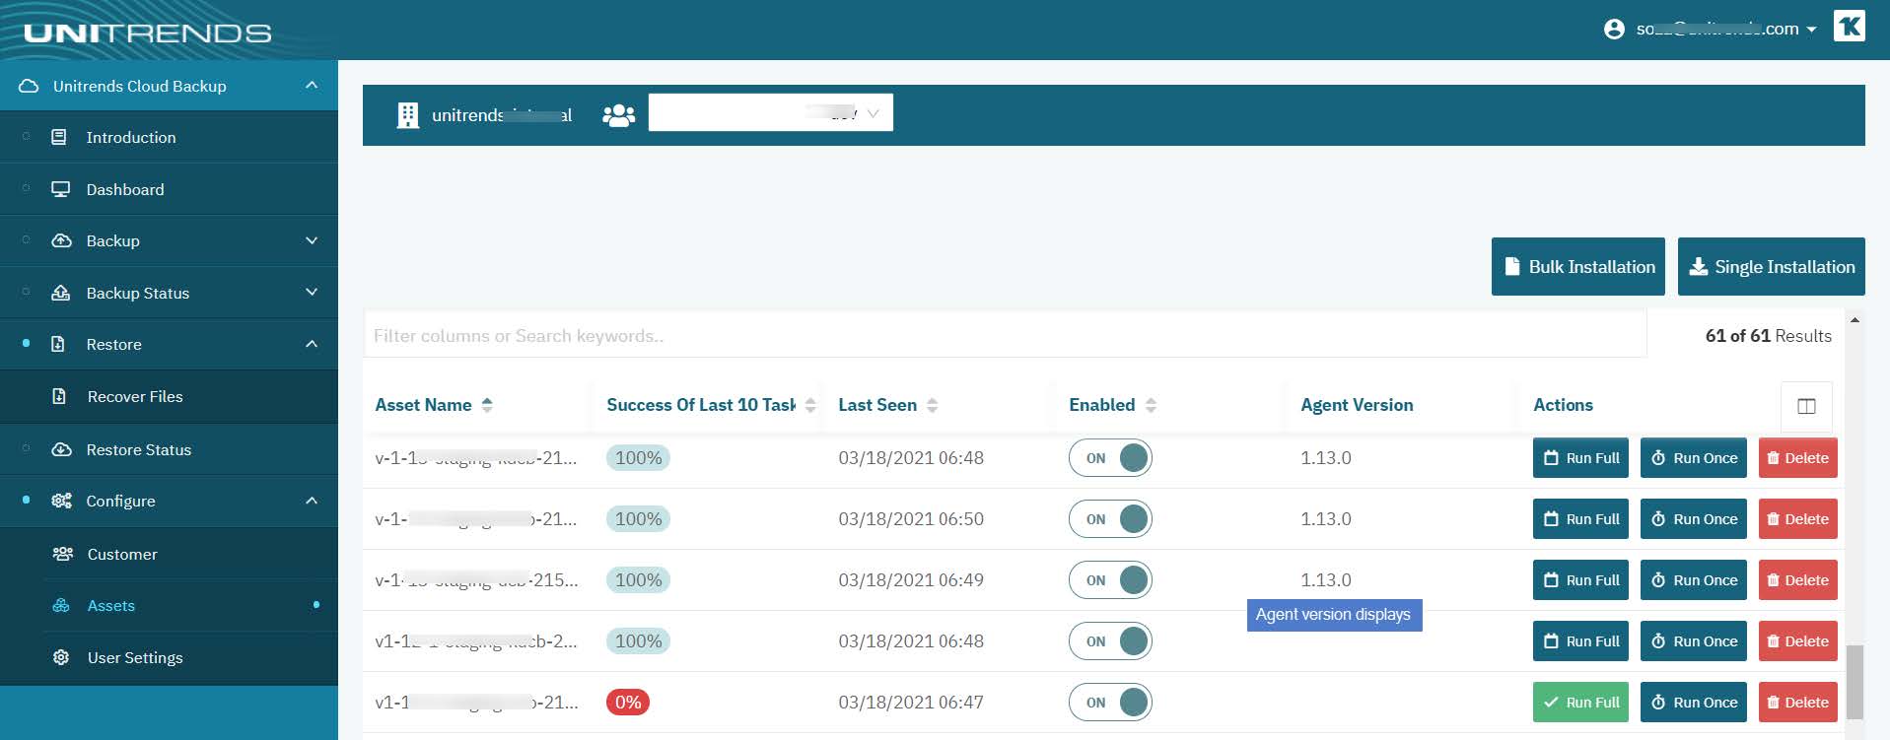Click the building organization icon
This screenshot has width=1890, height=740.
coord(407,115)
